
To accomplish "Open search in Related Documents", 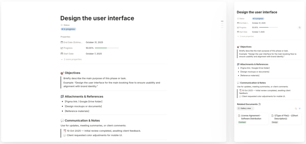I will point(296,108).
